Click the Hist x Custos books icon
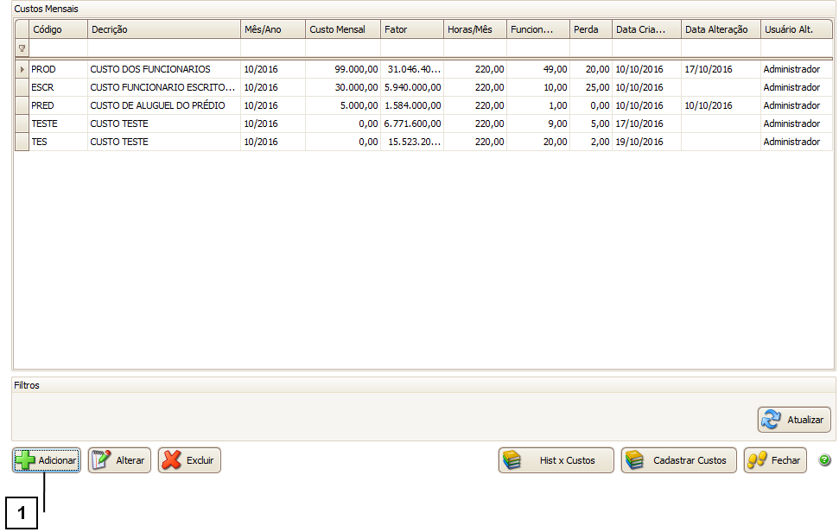 (x=513, y=460)
